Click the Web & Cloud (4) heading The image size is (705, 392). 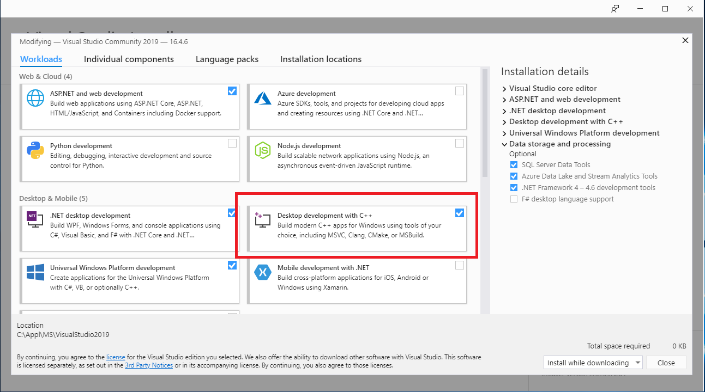pyautogui.click(x=46, y=76)
